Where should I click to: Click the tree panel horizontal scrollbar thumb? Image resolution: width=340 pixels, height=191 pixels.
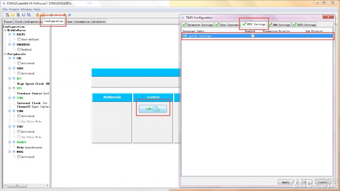pyautogui.click(x=17, y=186)
